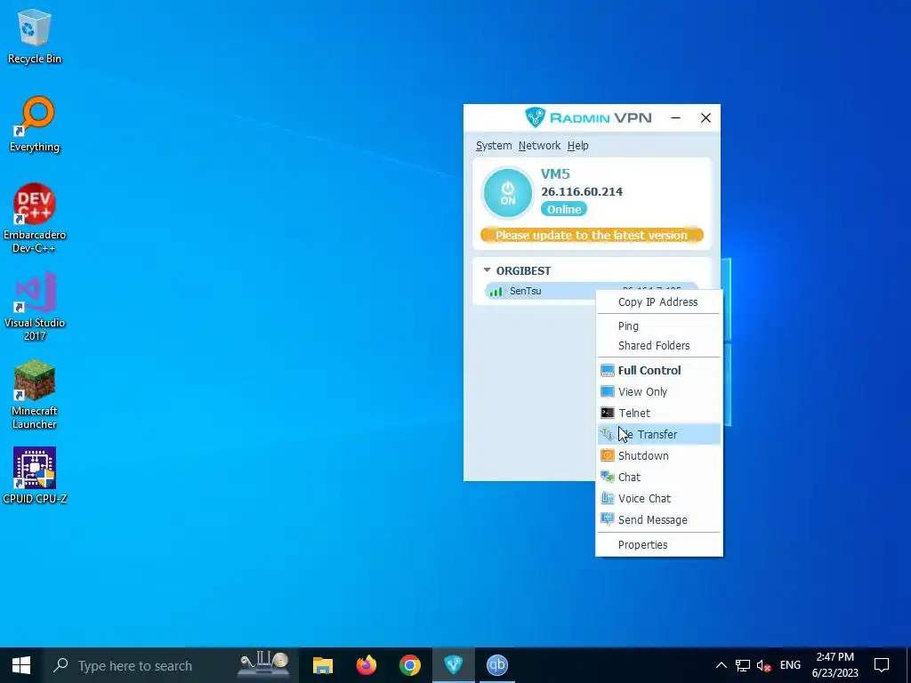
Task: Click the VM5 computer name
Action: [555, 173]
